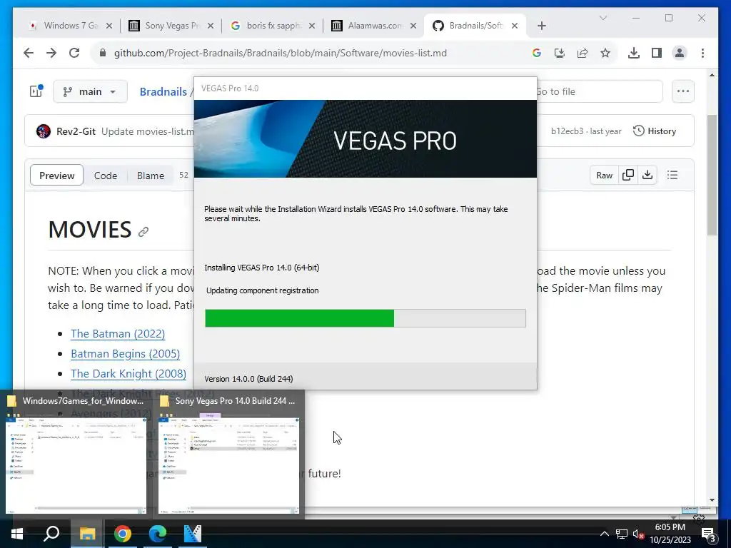The height and width of the screenshot is (548, 731).
Task: Open Chrome three-dot menu
Action: click(702, 53)
